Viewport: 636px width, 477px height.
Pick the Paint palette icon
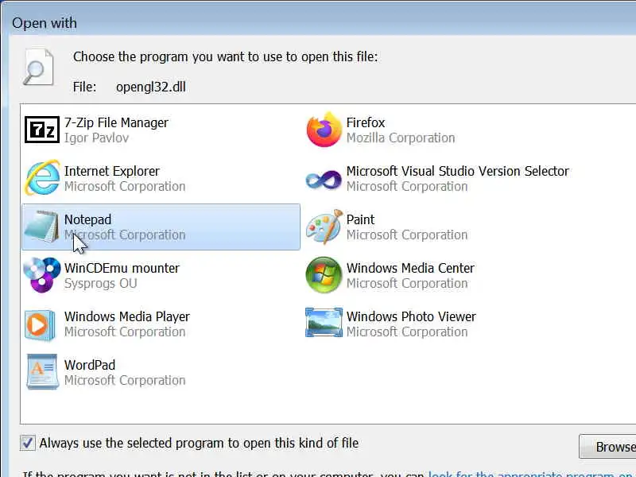[x=324, y=227]
